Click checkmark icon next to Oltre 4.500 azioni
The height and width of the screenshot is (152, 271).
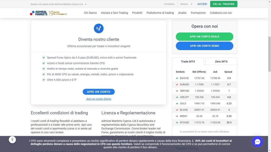coord(44,80)
